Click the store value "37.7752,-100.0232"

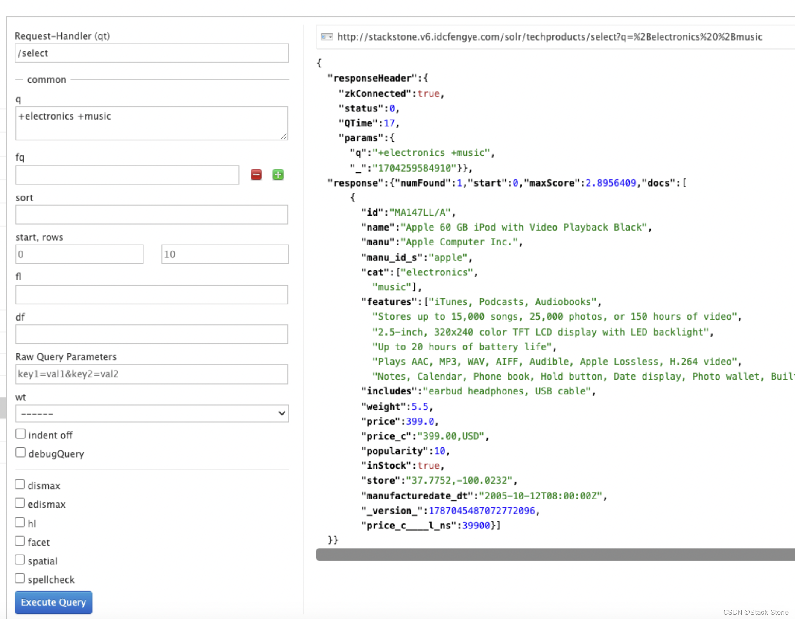point(459,481)
